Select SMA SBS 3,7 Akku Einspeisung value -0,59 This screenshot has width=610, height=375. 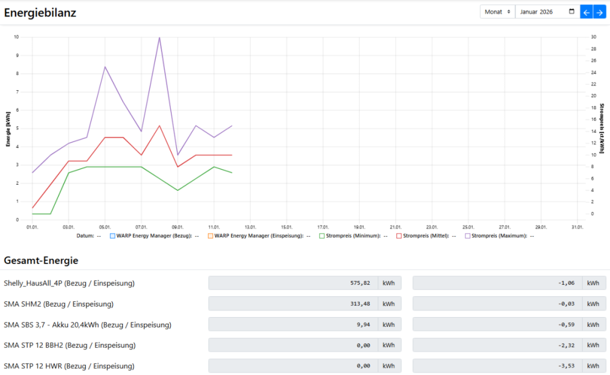pos(497,324)
